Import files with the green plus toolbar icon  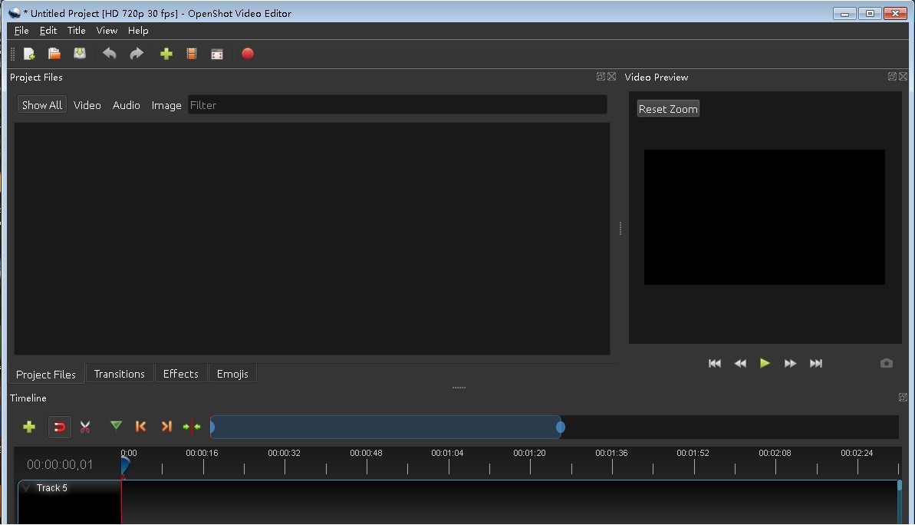pos(166,54)
